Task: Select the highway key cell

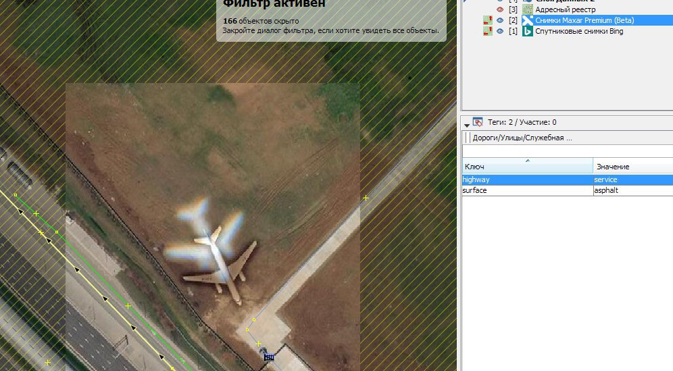Action: pyautogui.click(x=528, y=179)
